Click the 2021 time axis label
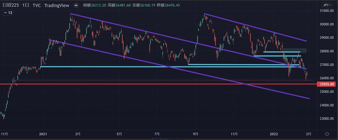This screenshot has height=140, width=338. point(43,134)
